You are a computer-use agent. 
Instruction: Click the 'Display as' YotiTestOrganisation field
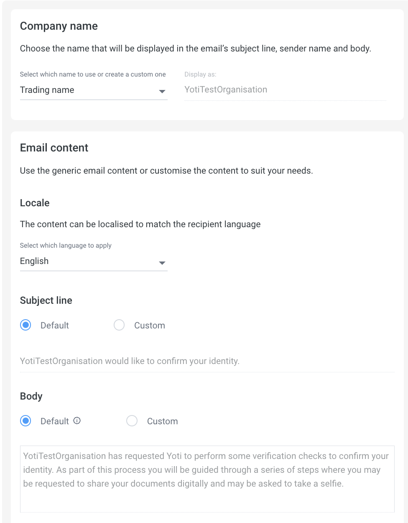[285, 90]
